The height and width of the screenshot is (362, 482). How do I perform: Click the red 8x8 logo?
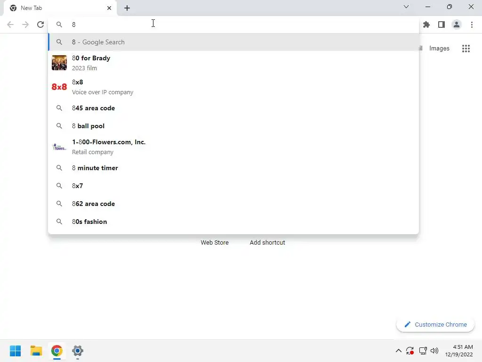59,87
